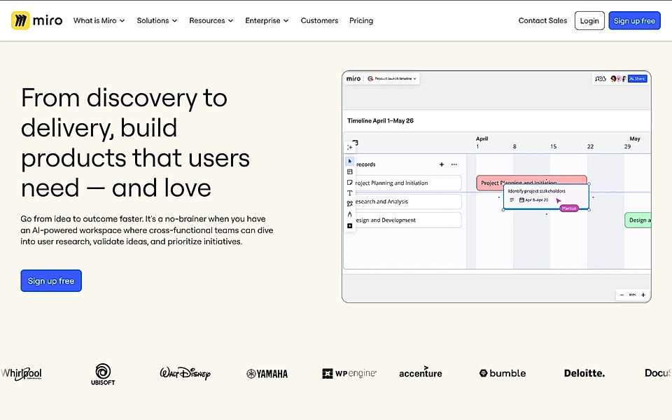Image resolution: width=672 pixels, height=420 pixels.
Task: Expand the Resources navigation dropdown
Action: click(211, 20)
